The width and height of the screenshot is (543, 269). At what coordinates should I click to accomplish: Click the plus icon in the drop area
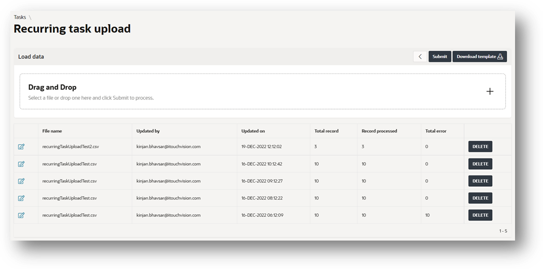point(490,92)
